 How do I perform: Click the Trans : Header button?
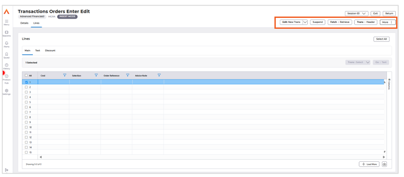[x=366, y=22]
